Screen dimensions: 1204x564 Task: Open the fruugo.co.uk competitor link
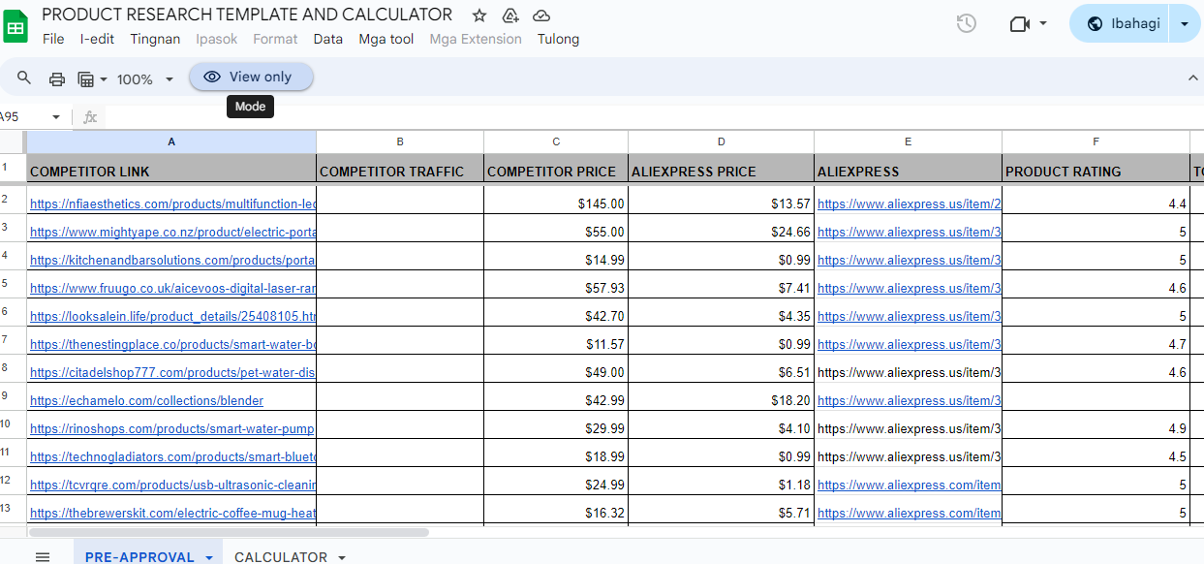(172, 288)
